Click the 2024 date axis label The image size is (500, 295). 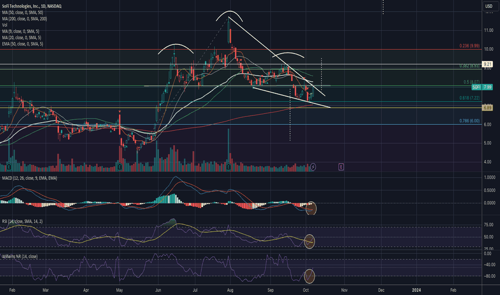tap(416, 290)
